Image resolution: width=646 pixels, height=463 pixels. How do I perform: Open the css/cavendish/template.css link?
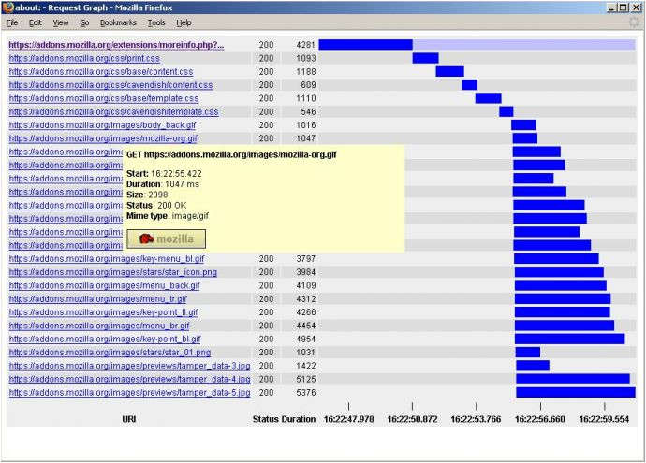[113, 112]
